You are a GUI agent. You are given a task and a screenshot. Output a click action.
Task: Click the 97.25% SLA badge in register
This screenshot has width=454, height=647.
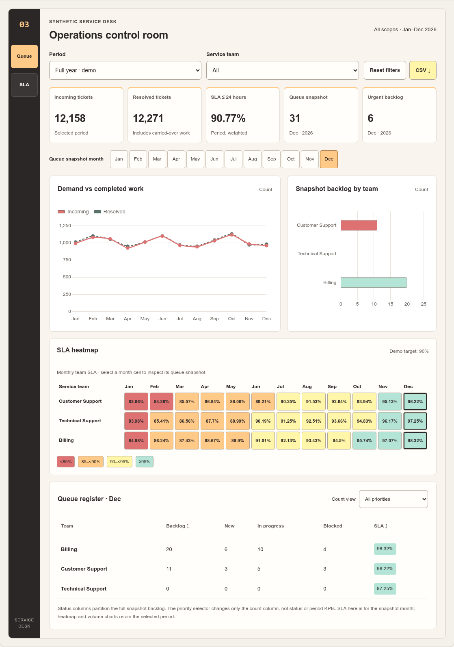(x=385, y=588)
